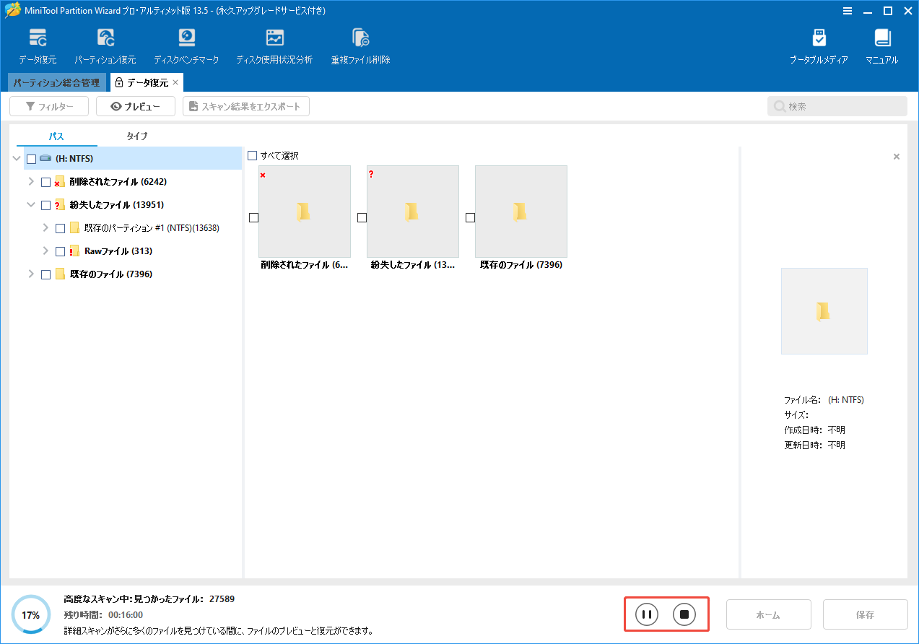The width and height of the screenshot is (919, 644).
Task: Start the 重複ファイル削除 tool
Action: [361, 43]
